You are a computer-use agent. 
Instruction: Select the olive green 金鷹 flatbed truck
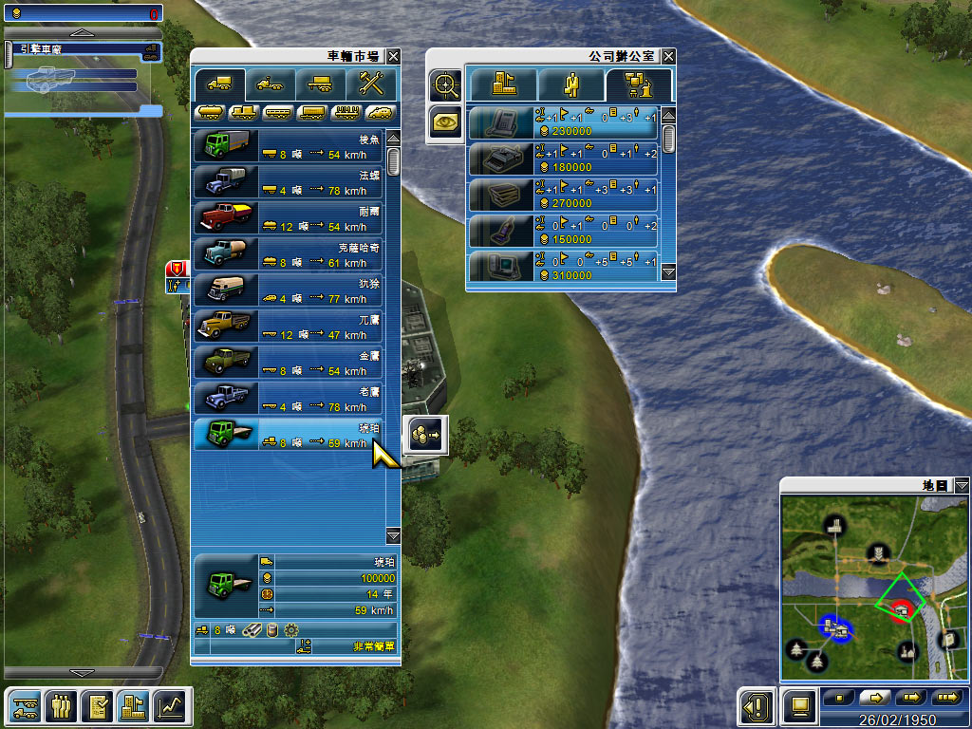pos(289,363)
